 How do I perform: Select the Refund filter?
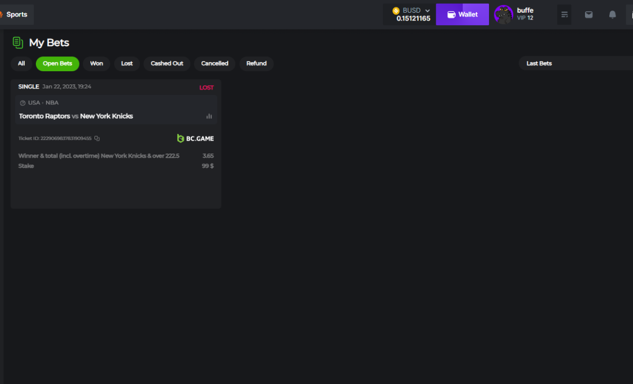256,63
